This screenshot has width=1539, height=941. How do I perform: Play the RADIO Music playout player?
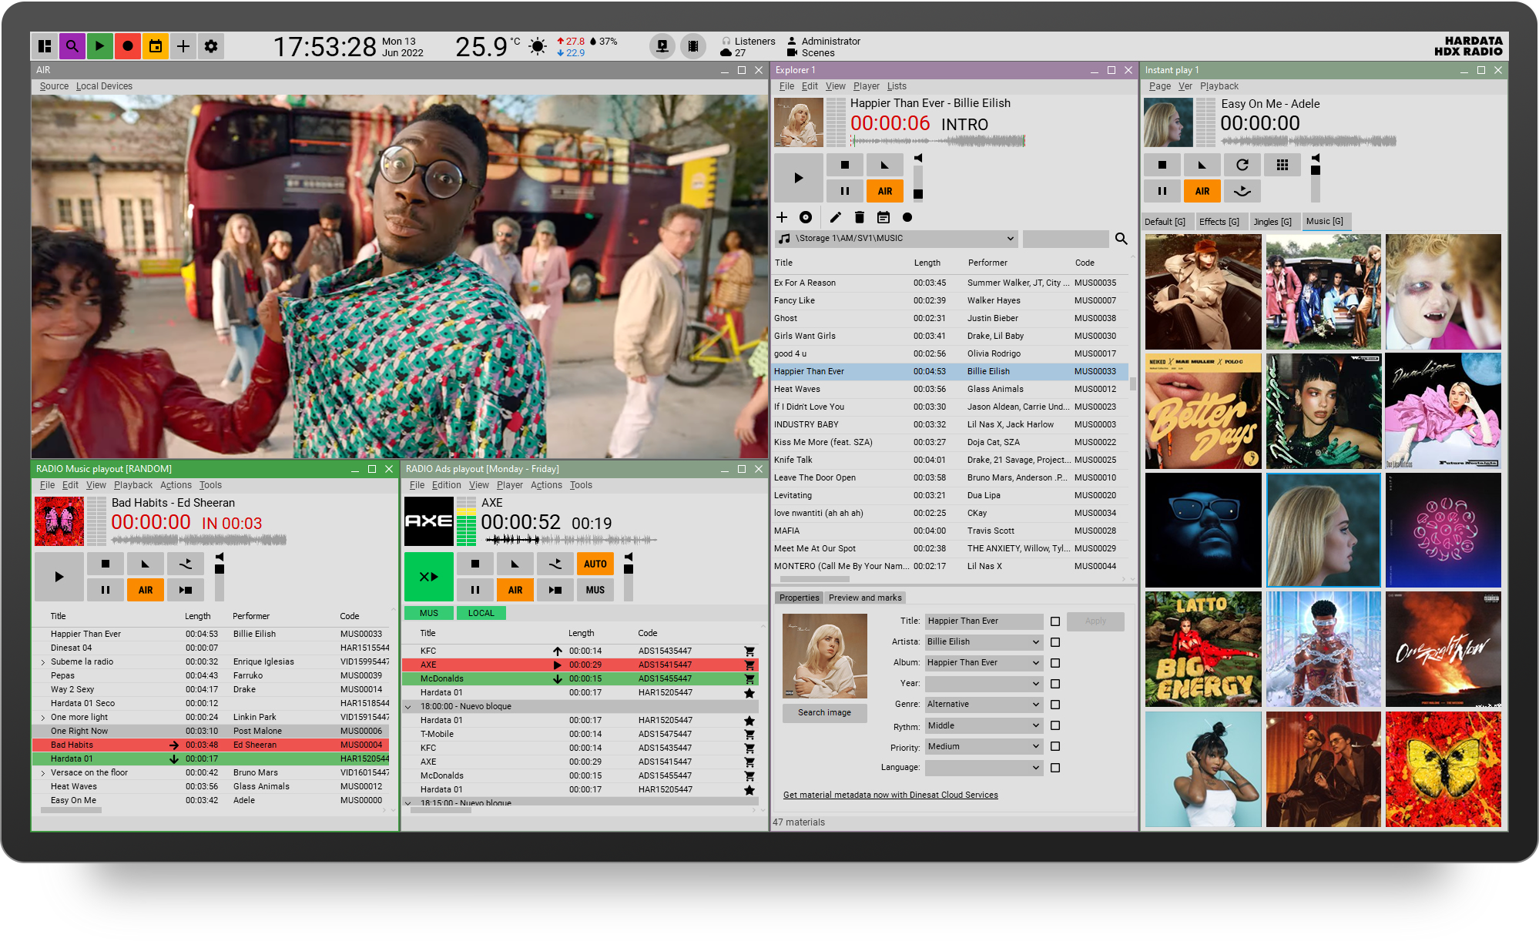pyautogui.click(x=59, y=577)
